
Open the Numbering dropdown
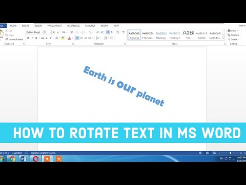pyautogui.click(x=87, y=32)
